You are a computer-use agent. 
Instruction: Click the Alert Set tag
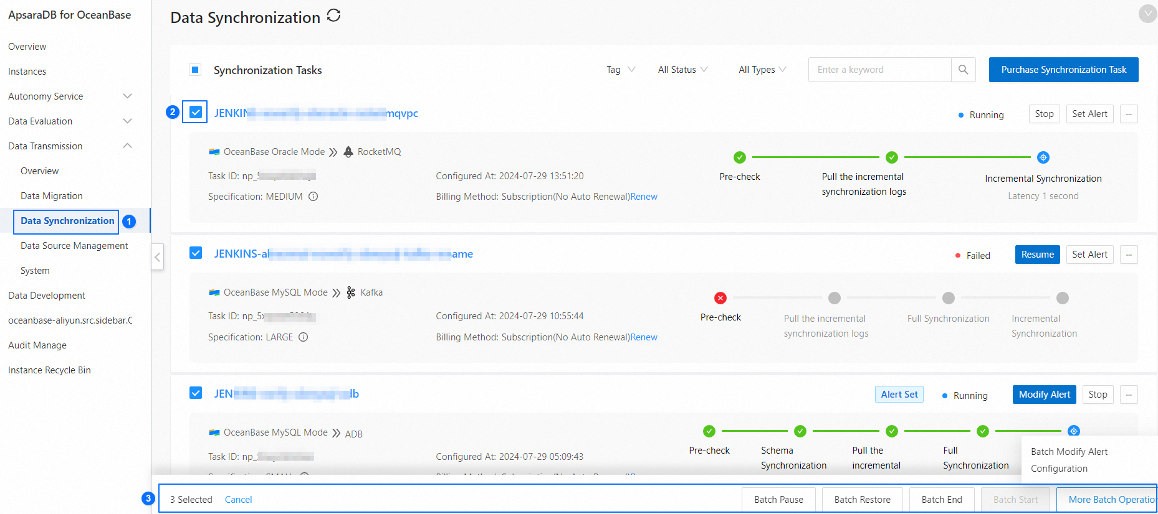pyautogui.click(x=899, y=395)
